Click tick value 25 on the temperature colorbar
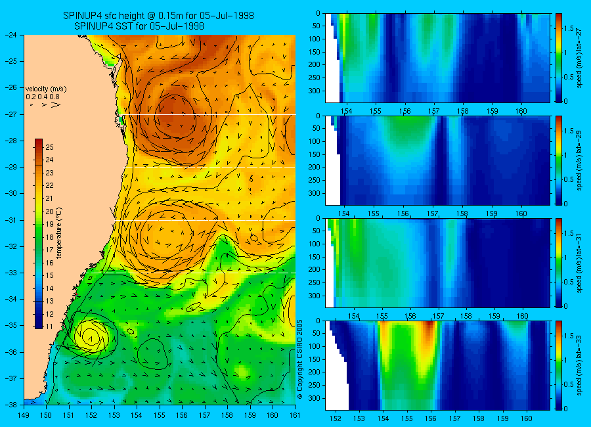The width and height of the screenshot is (591, 427). point(49,147)
